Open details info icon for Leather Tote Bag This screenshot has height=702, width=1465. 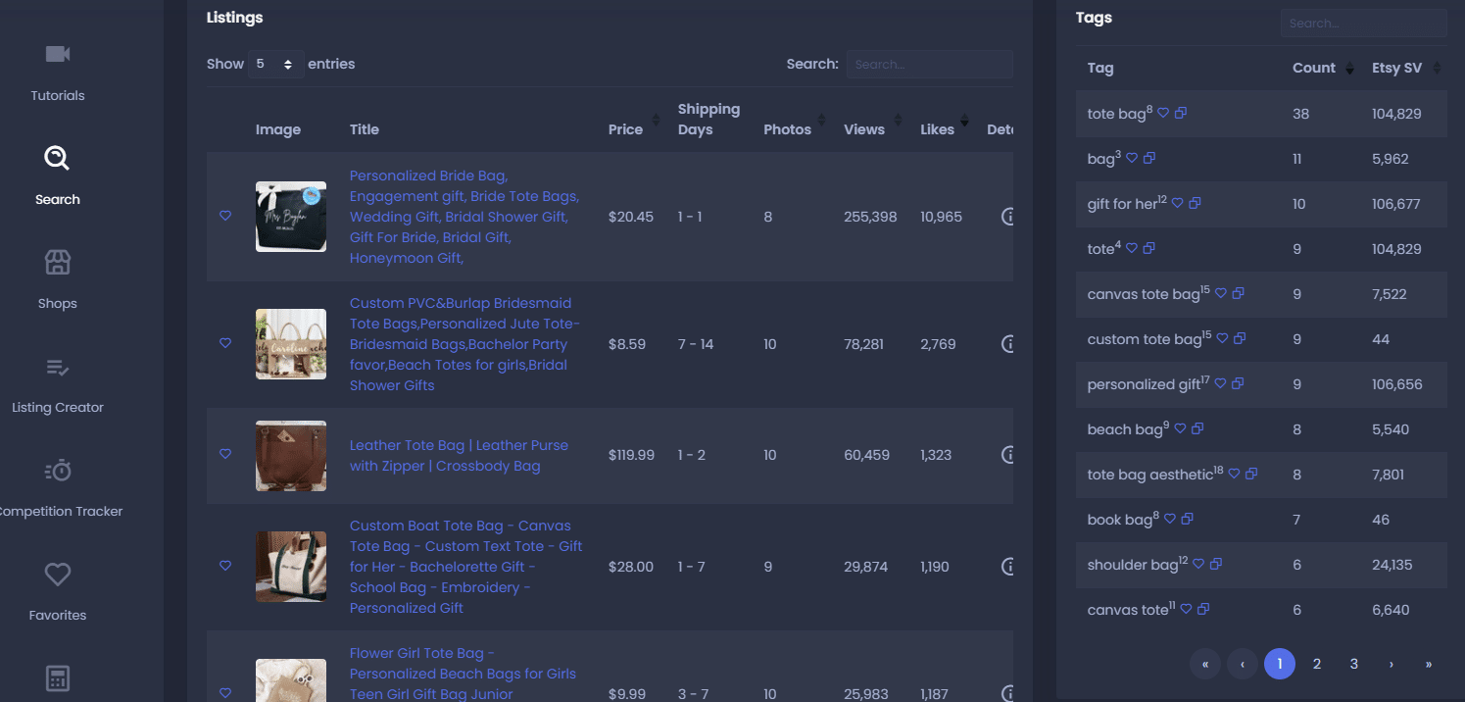tap(1006, 455)
